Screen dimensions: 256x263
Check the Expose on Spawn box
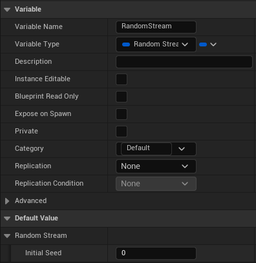[122, 114]
